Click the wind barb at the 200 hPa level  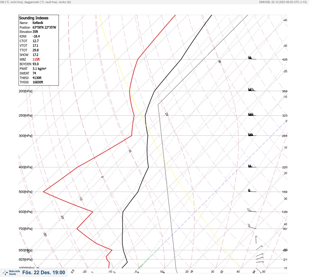pyautogui.click(x=252, y=90)
